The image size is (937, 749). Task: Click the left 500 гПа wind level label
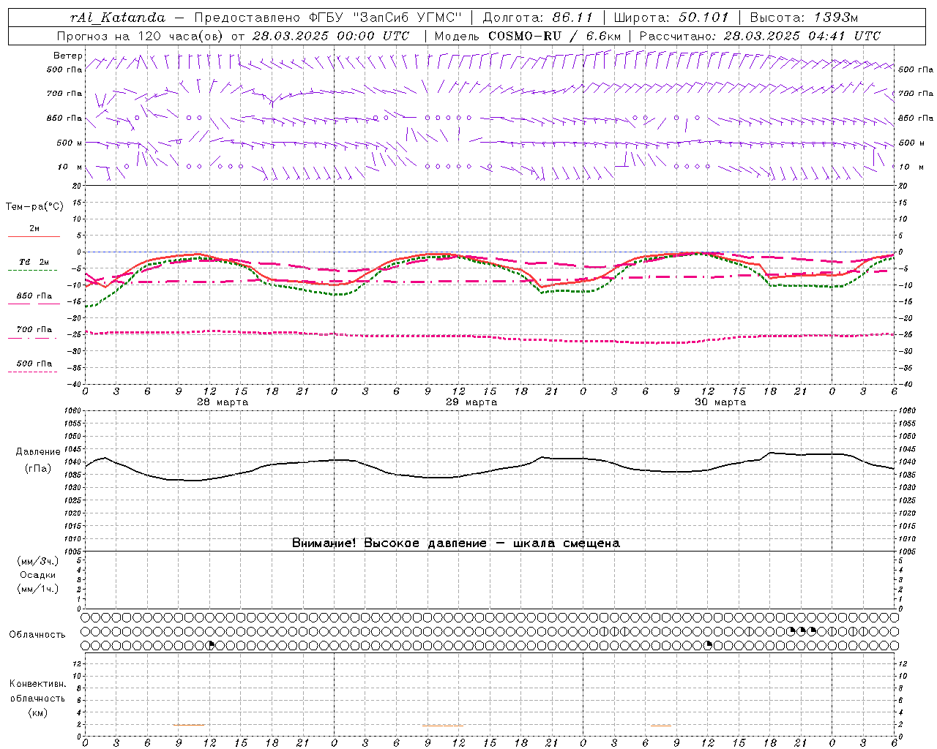tap(64, 69)
